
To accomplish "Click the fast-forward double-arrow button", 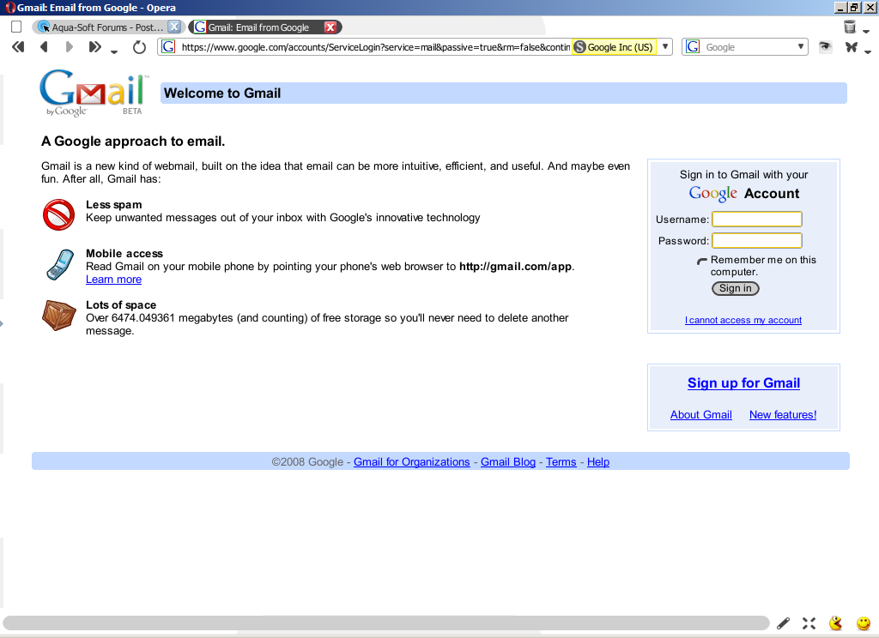I will coord(94,47).
